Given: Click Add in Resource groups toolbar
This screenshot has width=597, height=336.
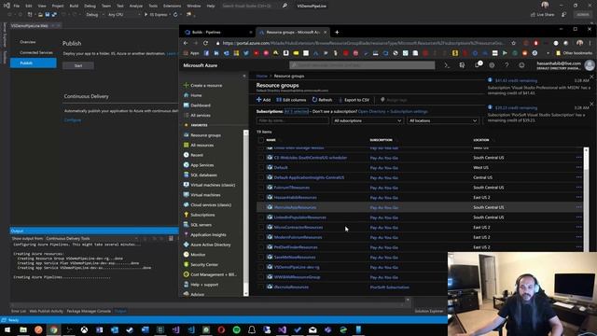Looking at the screenshot, I should [x=263, y=100].
